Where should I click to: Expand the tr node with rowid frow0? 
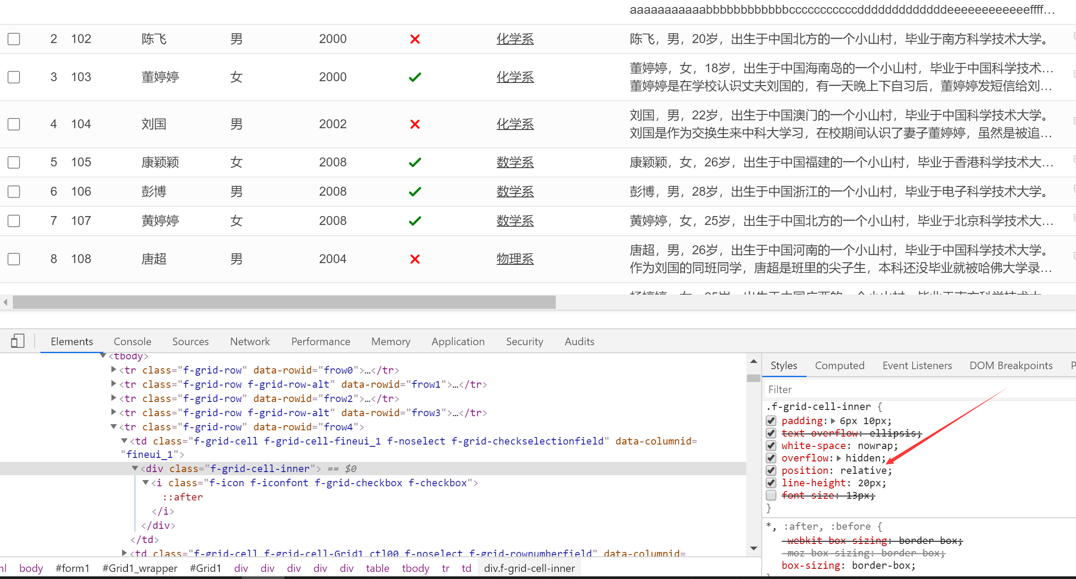pos(114,369)
